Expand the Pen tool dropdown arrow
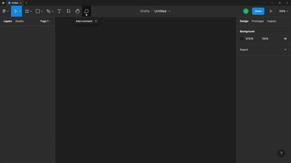This screenshot has height=163, width=291. (x=53, y=11)
